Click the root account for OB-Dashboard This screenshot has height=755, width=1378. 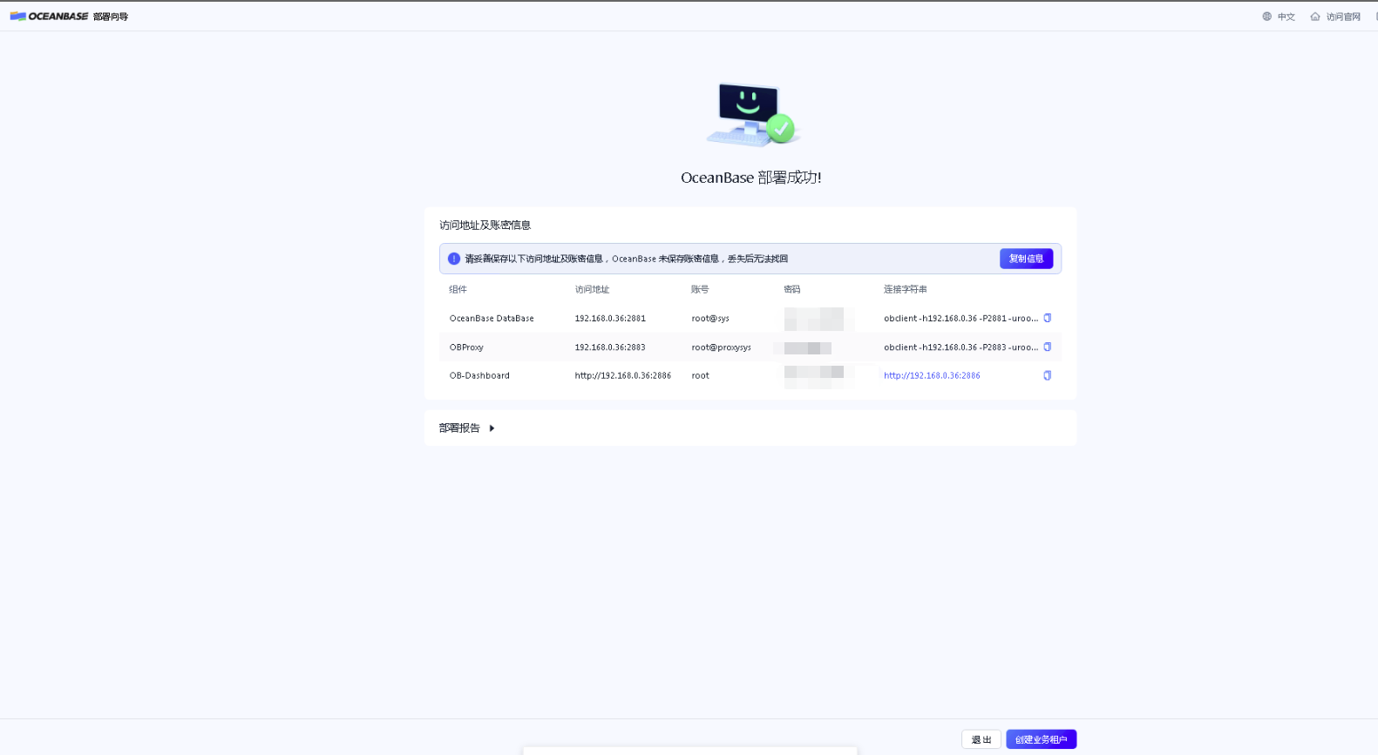701,376
